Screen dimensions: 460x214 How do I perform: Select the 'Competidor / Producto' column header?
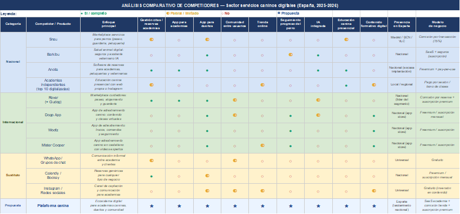click(x=53, y=24)
